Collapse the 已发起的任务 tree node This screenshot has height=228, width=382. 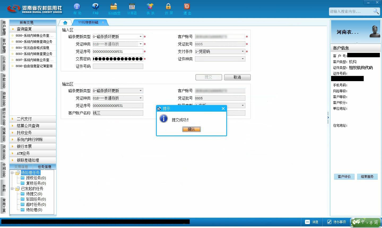(x=12, y=188)
